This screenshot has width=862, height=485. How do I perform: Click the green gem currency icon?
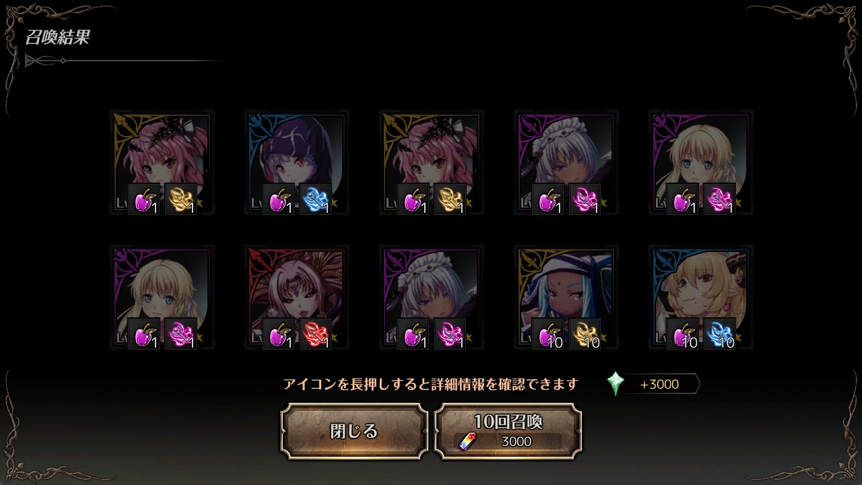click(616, 384)
